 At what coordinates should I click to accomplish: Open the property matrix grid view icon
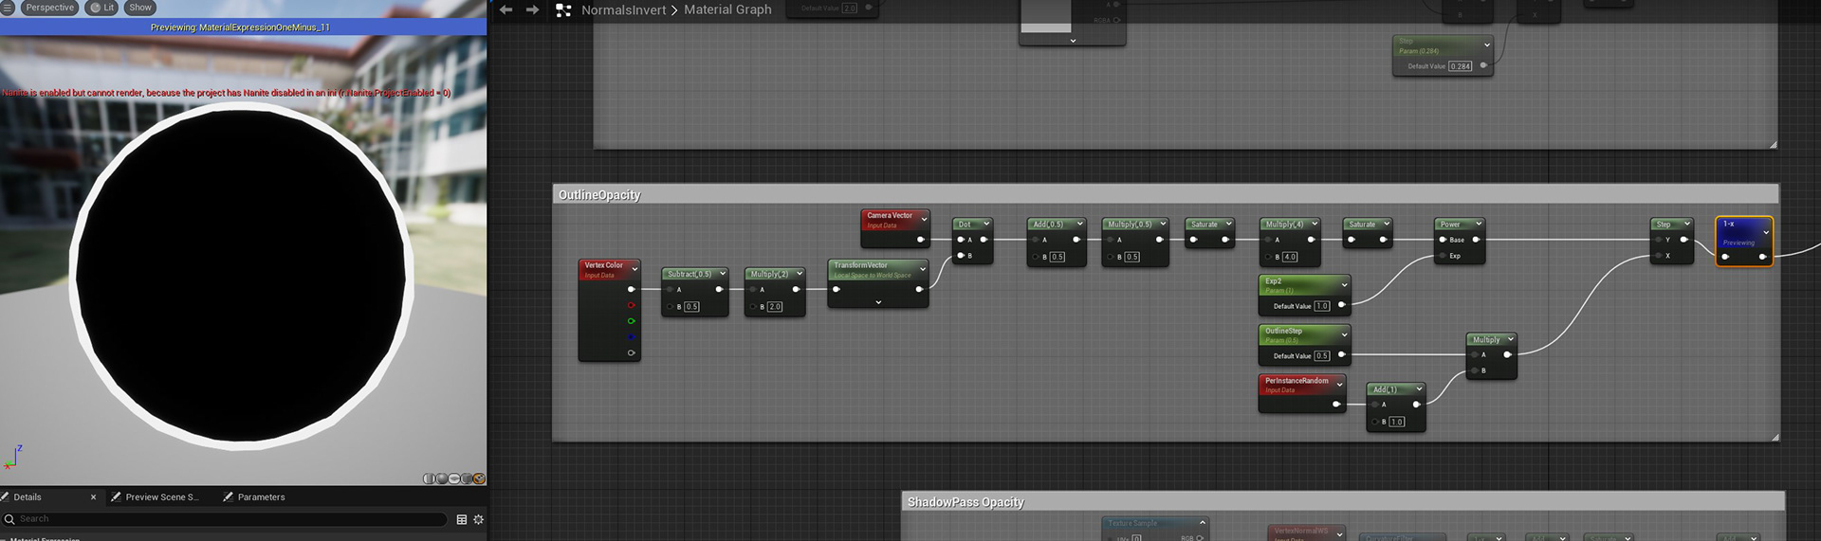point(462,519)
